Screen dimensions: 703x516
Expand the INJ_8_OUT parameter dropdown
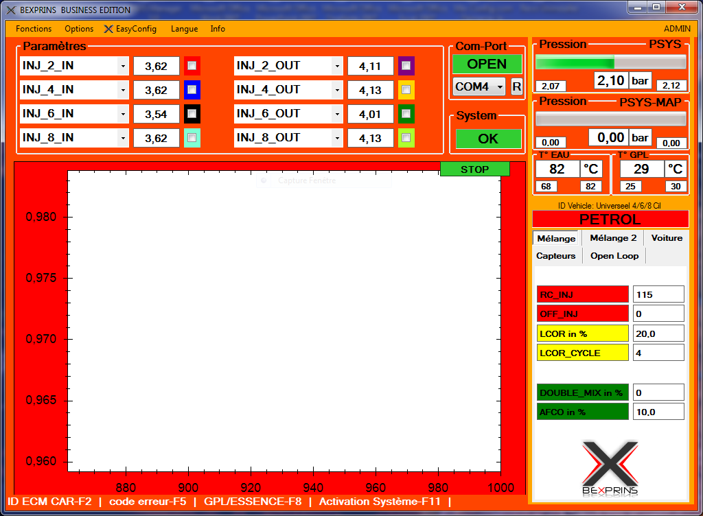(x=337, y=138)
